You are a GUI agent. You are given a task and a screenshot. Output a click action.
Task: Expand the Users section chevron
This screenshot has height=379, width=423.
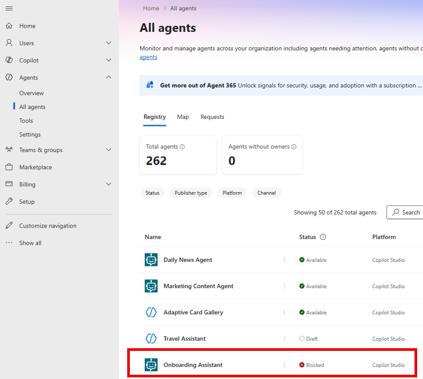[109, 42]
